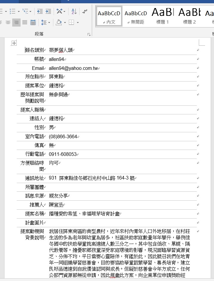Open the numbered list dropdown arrow

pyautogui.click(x=19, y=11)
